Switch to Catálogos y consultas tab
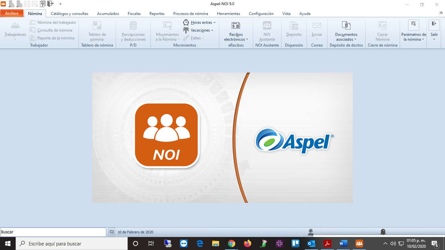Screen dimensions: 445x250 click(69, 14)
